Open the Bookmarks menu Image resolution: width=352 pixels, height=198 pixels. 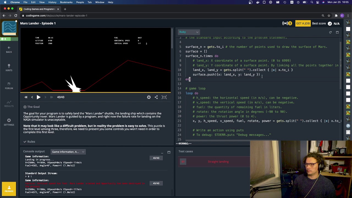66,2
